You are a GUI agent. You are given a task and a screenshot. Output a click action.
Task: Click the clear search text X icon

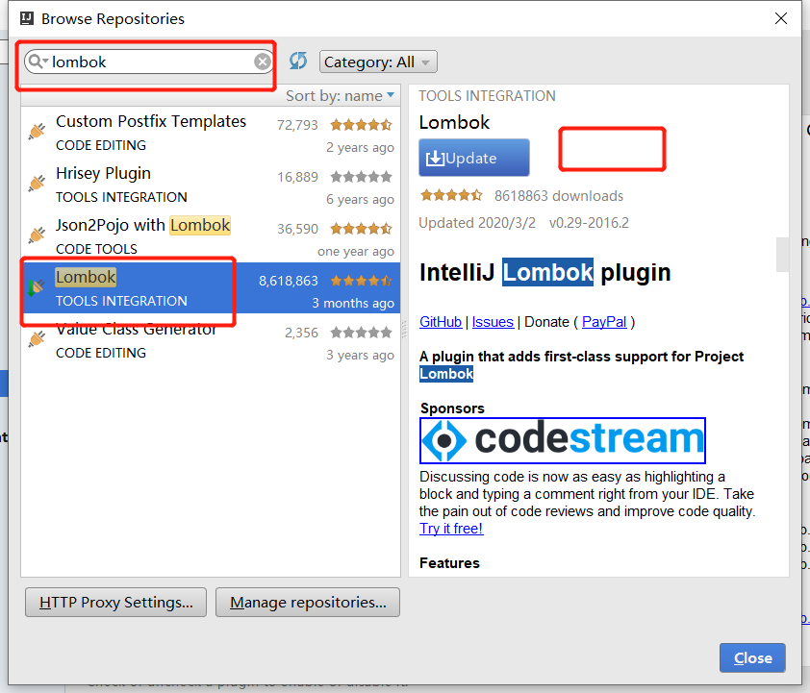pyautogui.click(x=262, y=62)
